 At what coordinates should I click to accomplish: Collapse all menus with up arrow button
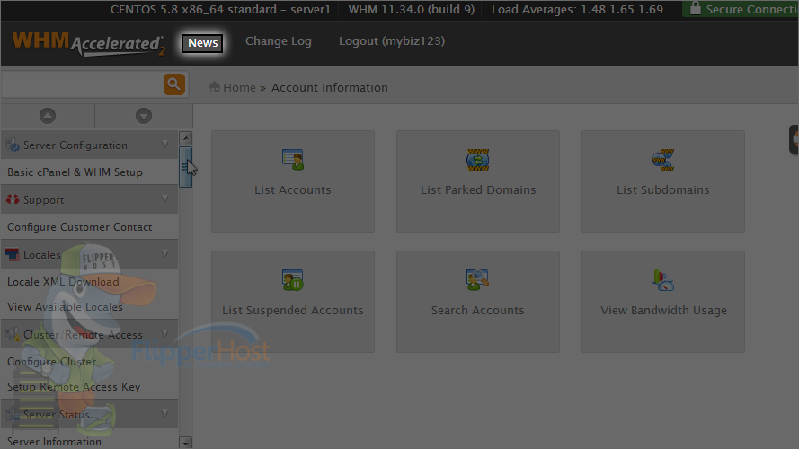(x=48, y=116)
